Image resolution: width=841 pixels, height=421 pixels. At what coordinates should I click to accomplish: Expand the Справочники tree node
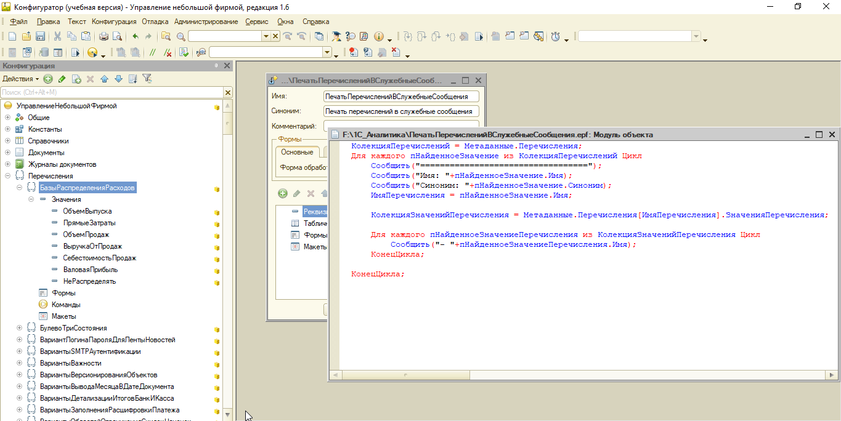click(x=8, y=141)
